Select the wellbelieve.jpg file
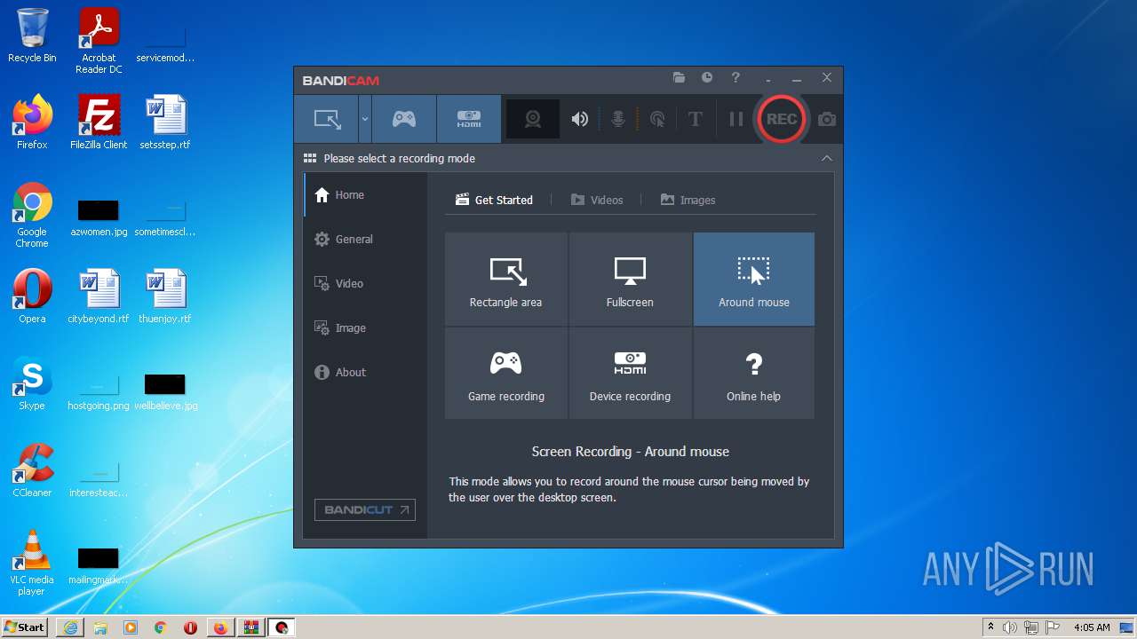Screen dimensions: 1137x639 (165, 391)
